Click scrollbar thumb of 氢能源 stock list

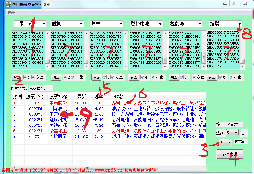pos(204,57)
